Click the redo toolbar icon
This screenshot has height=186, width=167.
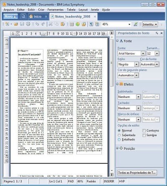coord(43,24)
